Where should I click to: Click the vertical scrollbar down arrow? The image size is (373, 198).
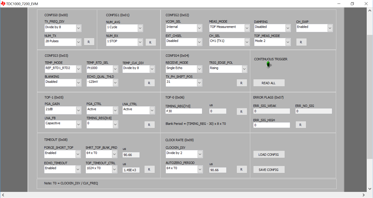[x=370, y=189]
